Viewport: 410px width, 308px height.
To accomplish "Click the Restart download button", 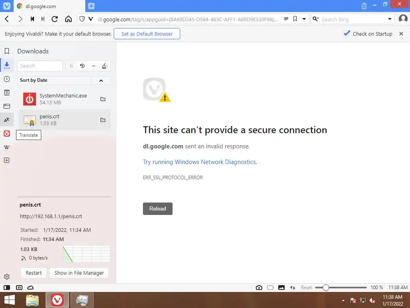I will click(34, 273).
